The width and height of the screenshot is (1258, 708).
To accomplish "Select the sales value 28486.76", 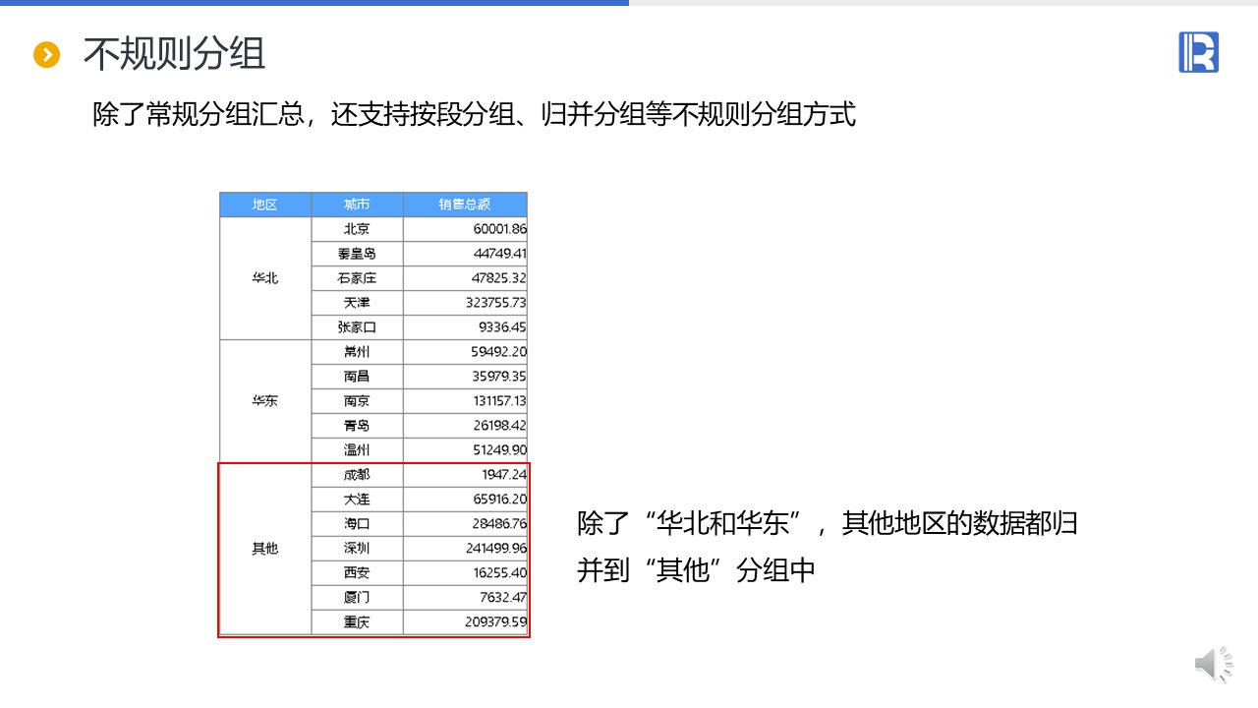I will pyautogui.click(x=499, y=524).
